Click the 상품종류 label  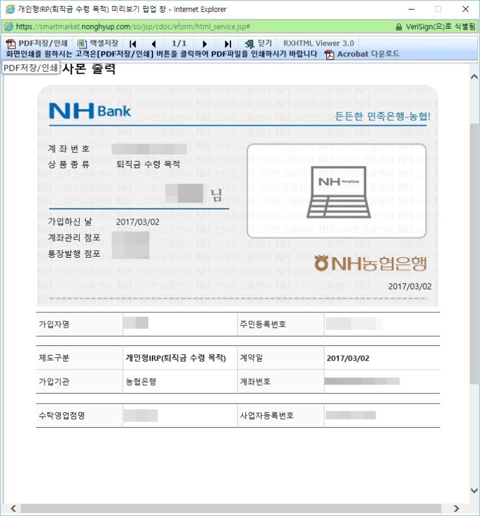[69, 164]
